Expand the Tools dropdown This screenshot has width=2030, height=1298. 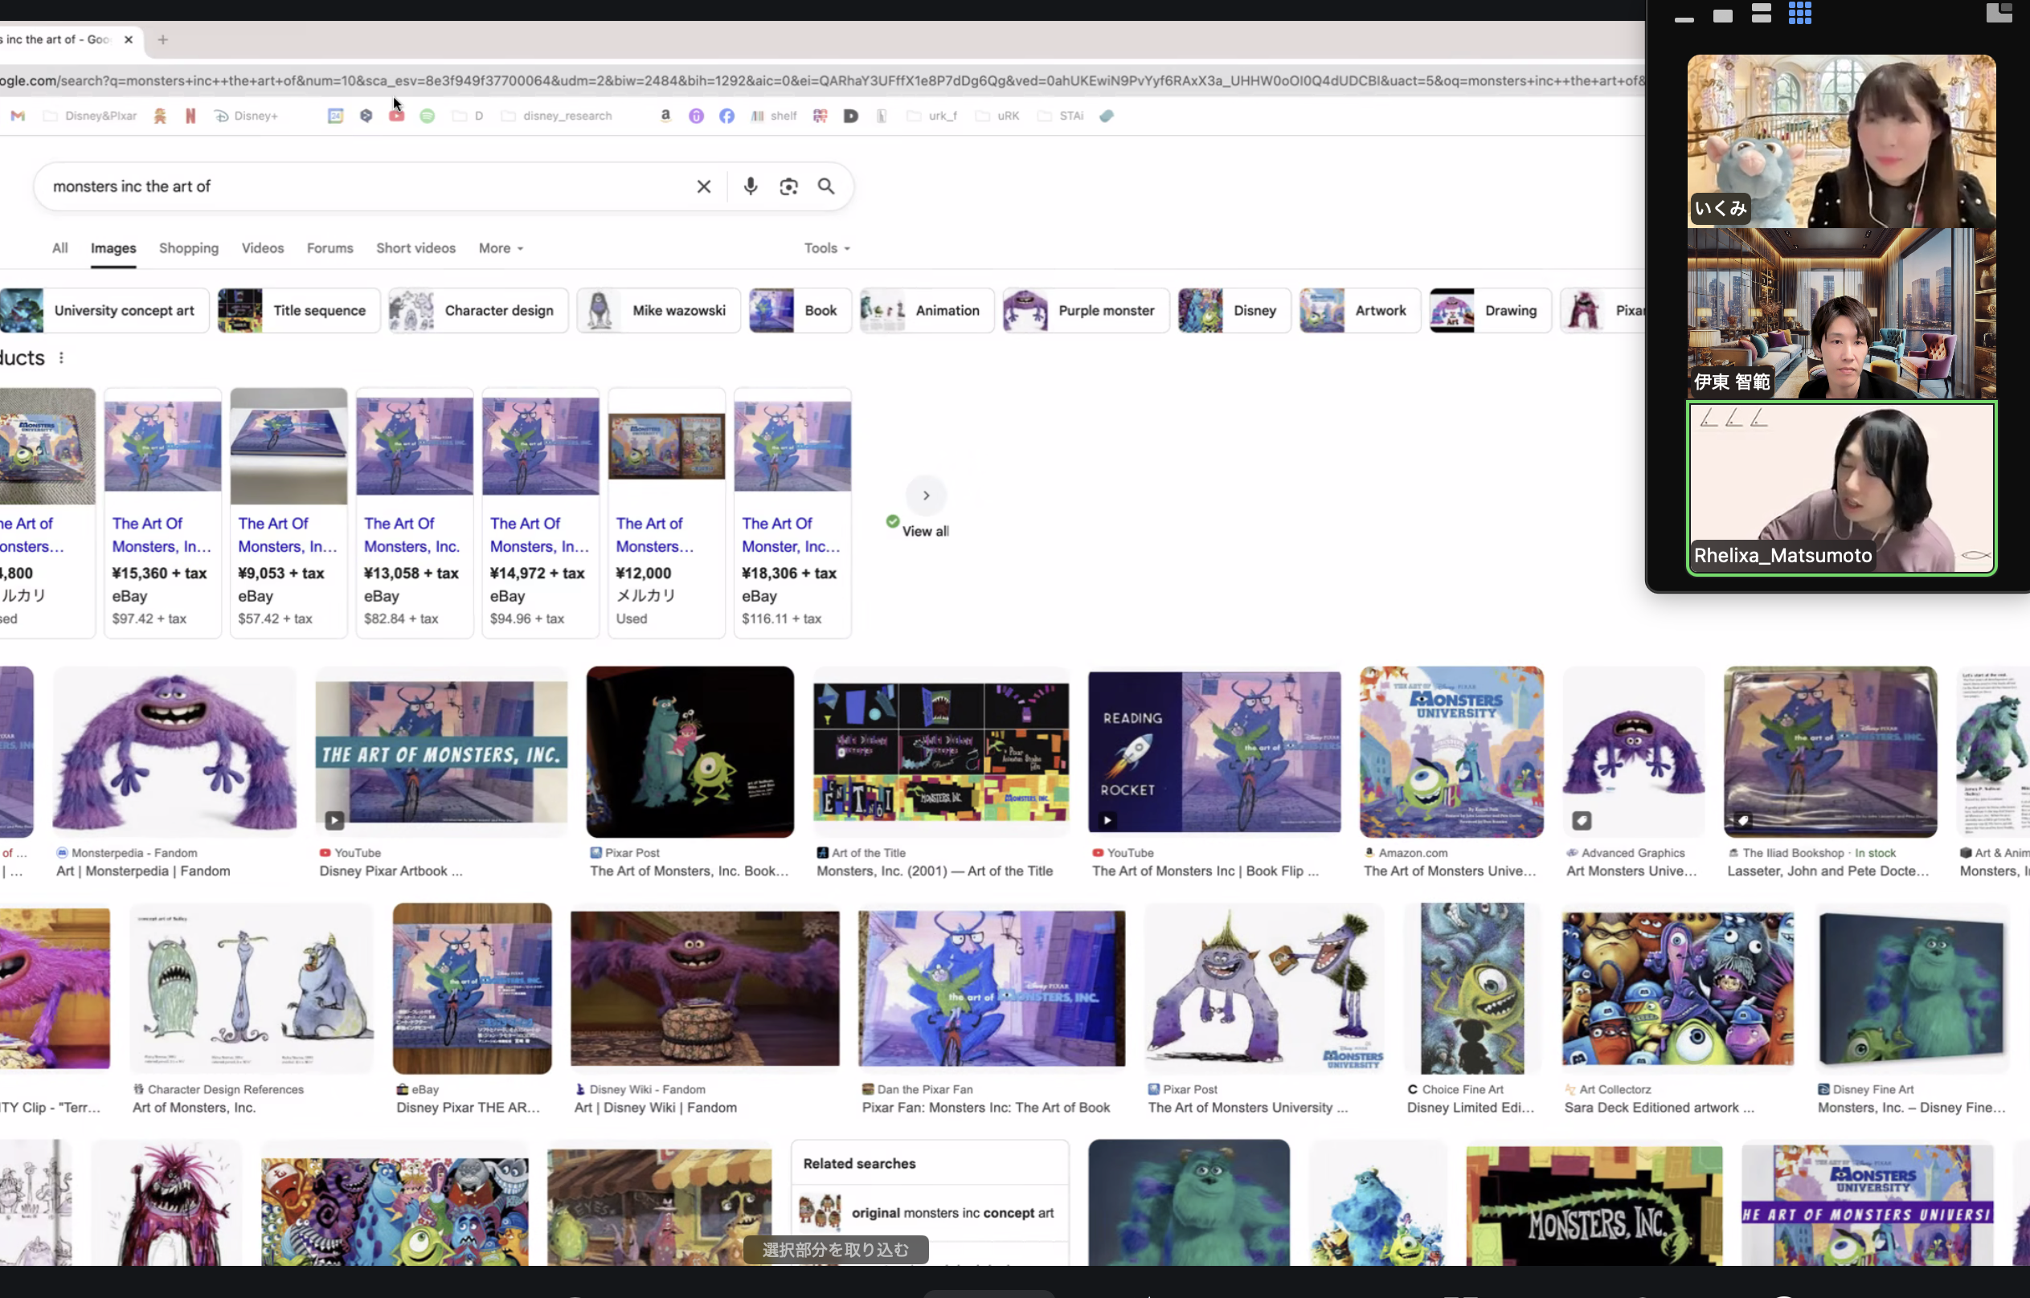coord(826,248)
